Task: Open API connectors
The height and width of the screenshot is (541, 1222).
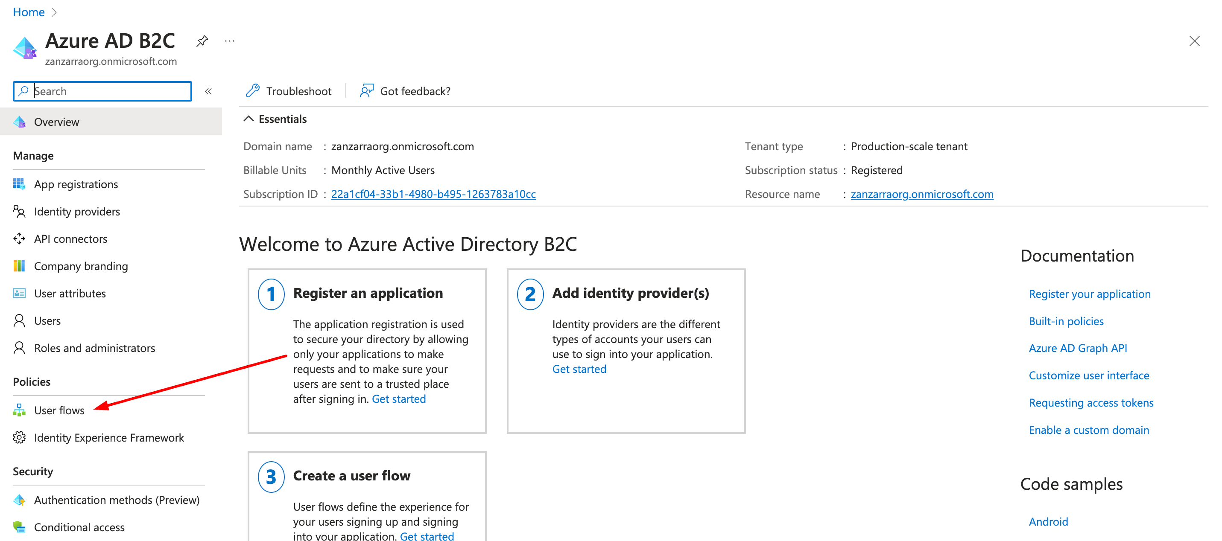Action: [x=71, y=239]
